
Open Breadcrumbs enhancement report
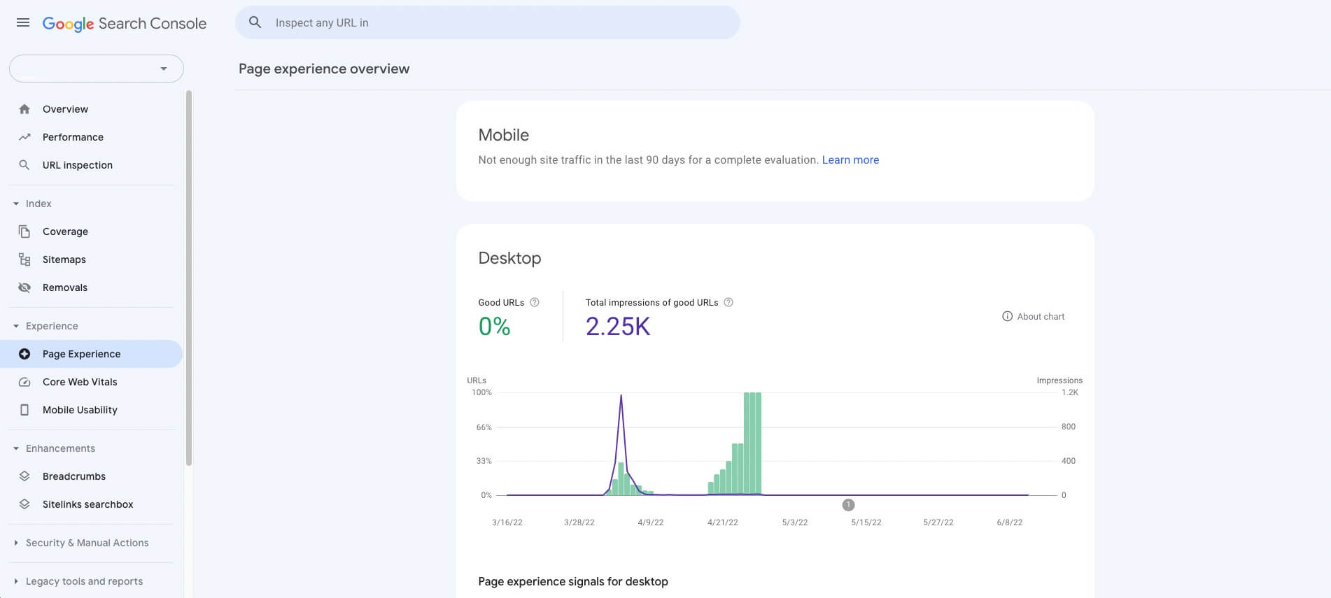pyautogui.click(x=91, y=476)
